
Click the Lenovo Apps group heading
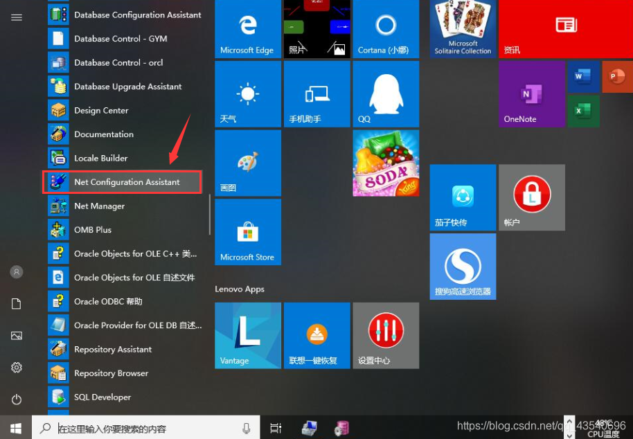tap(240, 289)
